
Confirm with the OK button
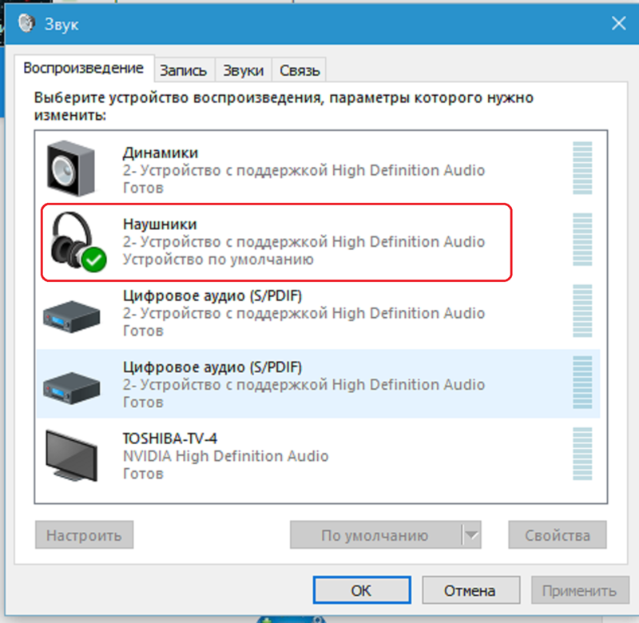tap(362, 590)
